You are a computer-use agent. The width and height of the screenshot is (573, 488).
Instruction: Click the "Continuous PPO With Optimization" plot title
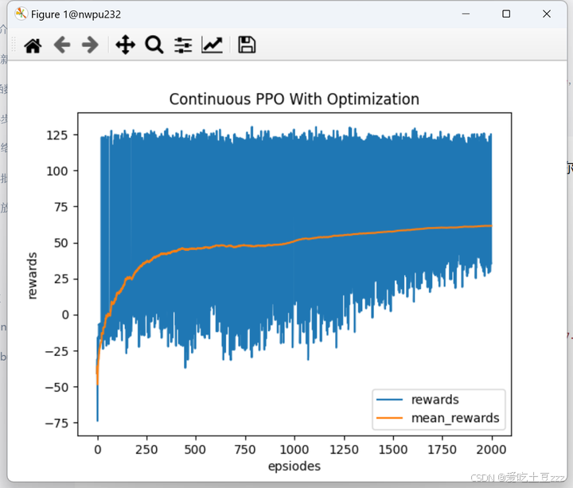point(294,100)
